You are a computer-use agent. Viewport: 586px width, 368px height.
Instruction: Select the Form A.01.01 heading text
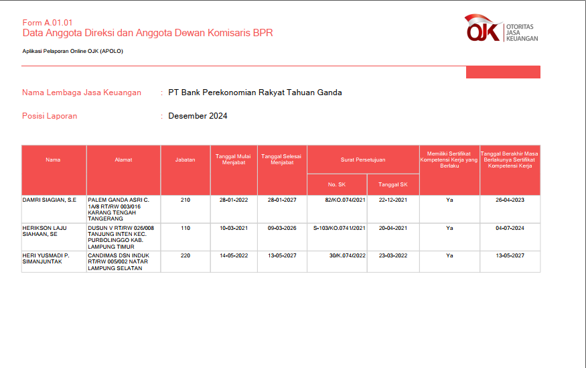(47, 22)
